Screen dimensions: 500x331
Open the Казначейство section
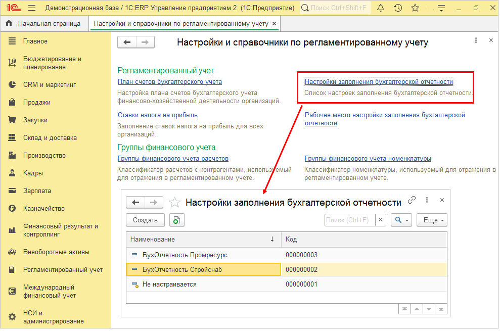pyautogui.click(x=44, y=208)
